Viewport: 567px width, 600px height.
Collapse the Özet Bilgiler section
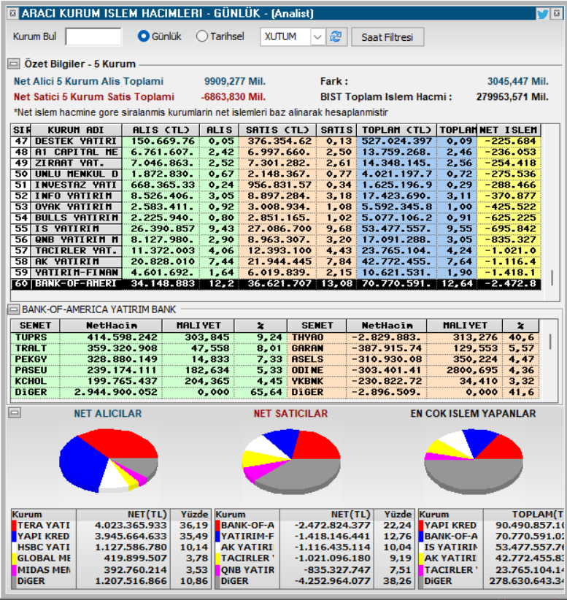14,64
